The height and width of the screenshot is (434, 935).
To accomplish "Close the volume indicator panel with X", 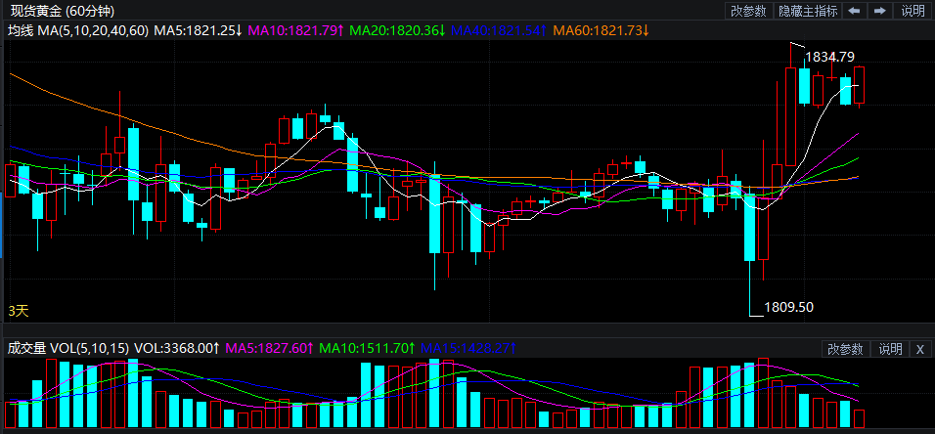I will [921, 349].
